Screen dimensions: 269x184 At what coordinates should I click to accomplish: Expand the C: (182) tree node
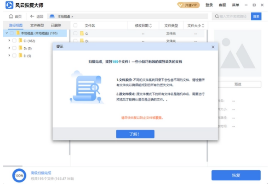[9, 40]
